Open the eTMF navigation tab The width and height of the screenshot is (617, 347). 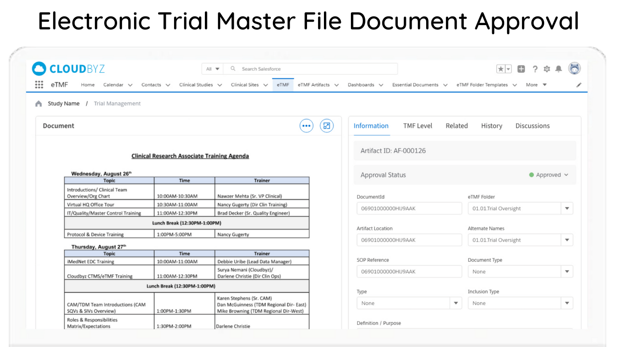(x=283, y=85)
